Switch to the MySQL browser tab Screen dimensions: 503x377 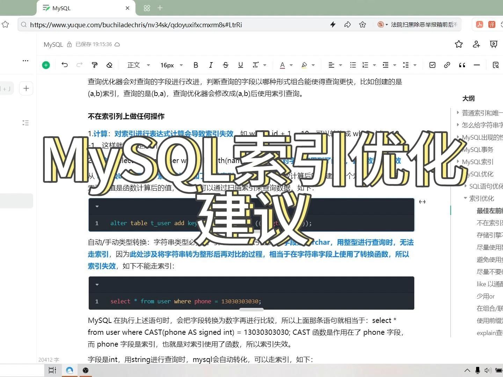pyautogui.click(x=86, y=8)
